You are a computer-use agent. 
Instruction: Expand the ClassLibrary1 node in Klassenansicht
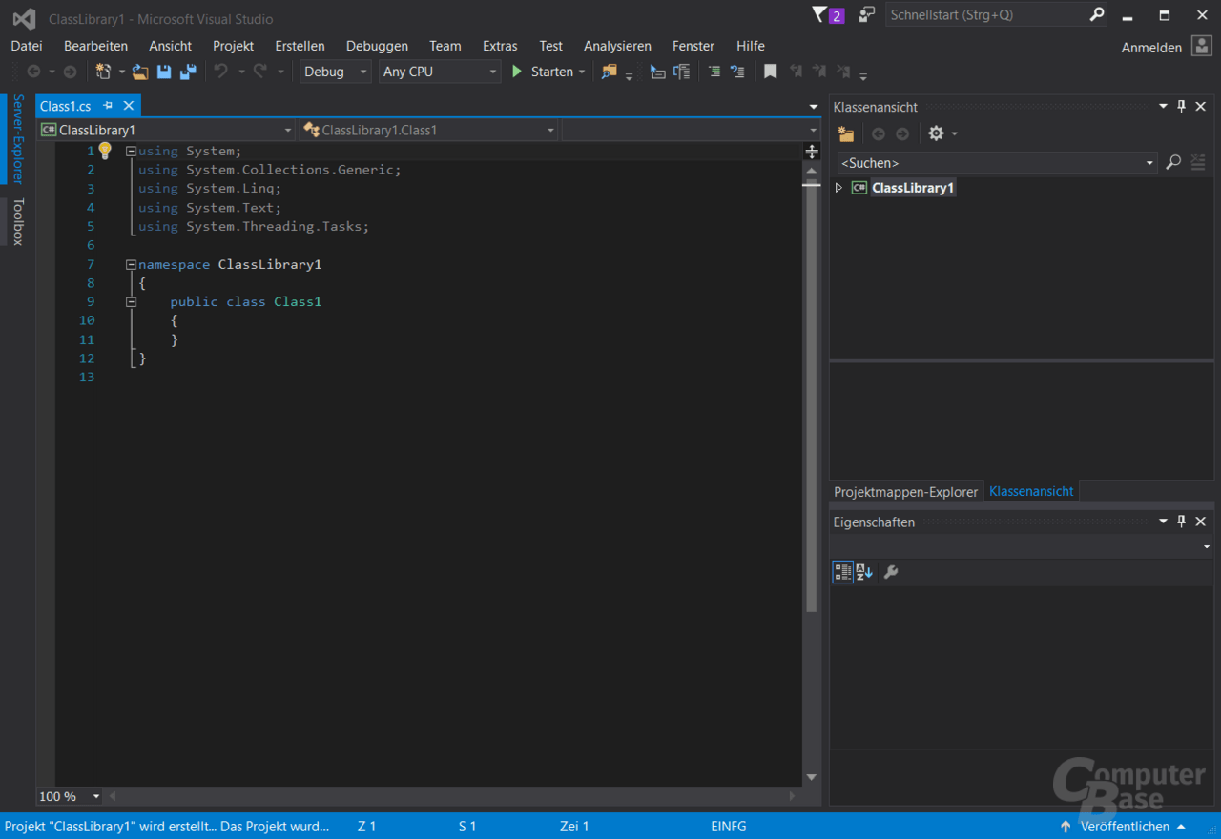838,187
